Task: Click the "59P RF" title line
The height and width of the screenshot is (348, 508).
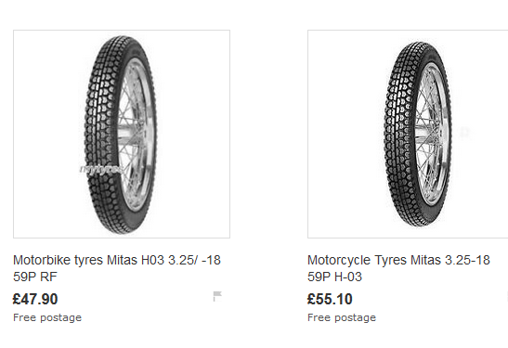Action: [x=35, y=277]
